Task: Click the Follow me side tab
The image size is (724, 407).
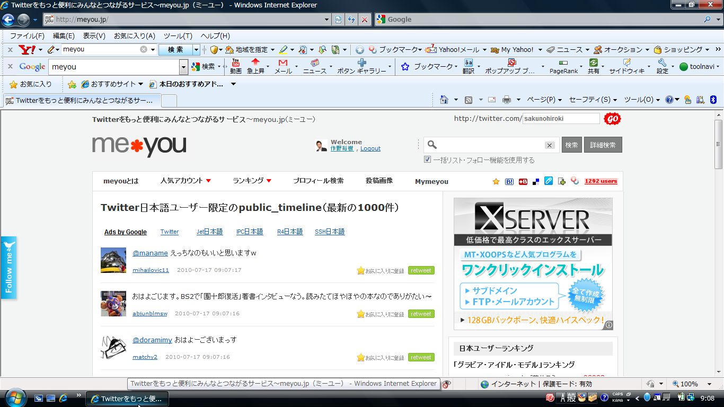Action: (x=8, y=268)
